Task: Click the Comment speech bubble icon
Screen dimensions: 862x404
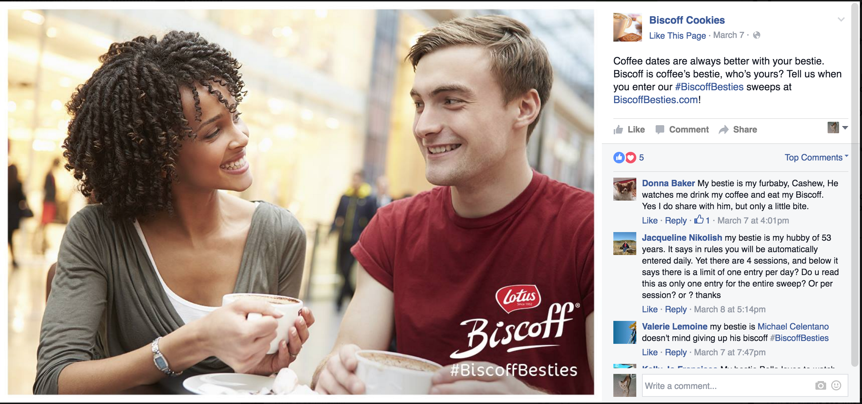Action: pyautogui.click(x=660, y=130)
